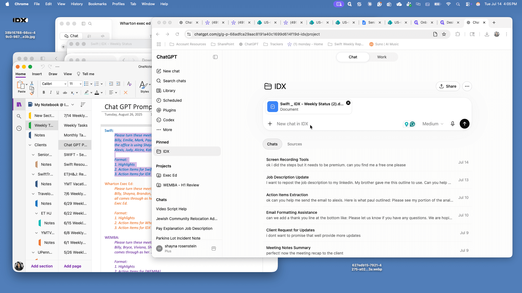Open the Profiles menu in menu bar

click(x=118, y=4)
